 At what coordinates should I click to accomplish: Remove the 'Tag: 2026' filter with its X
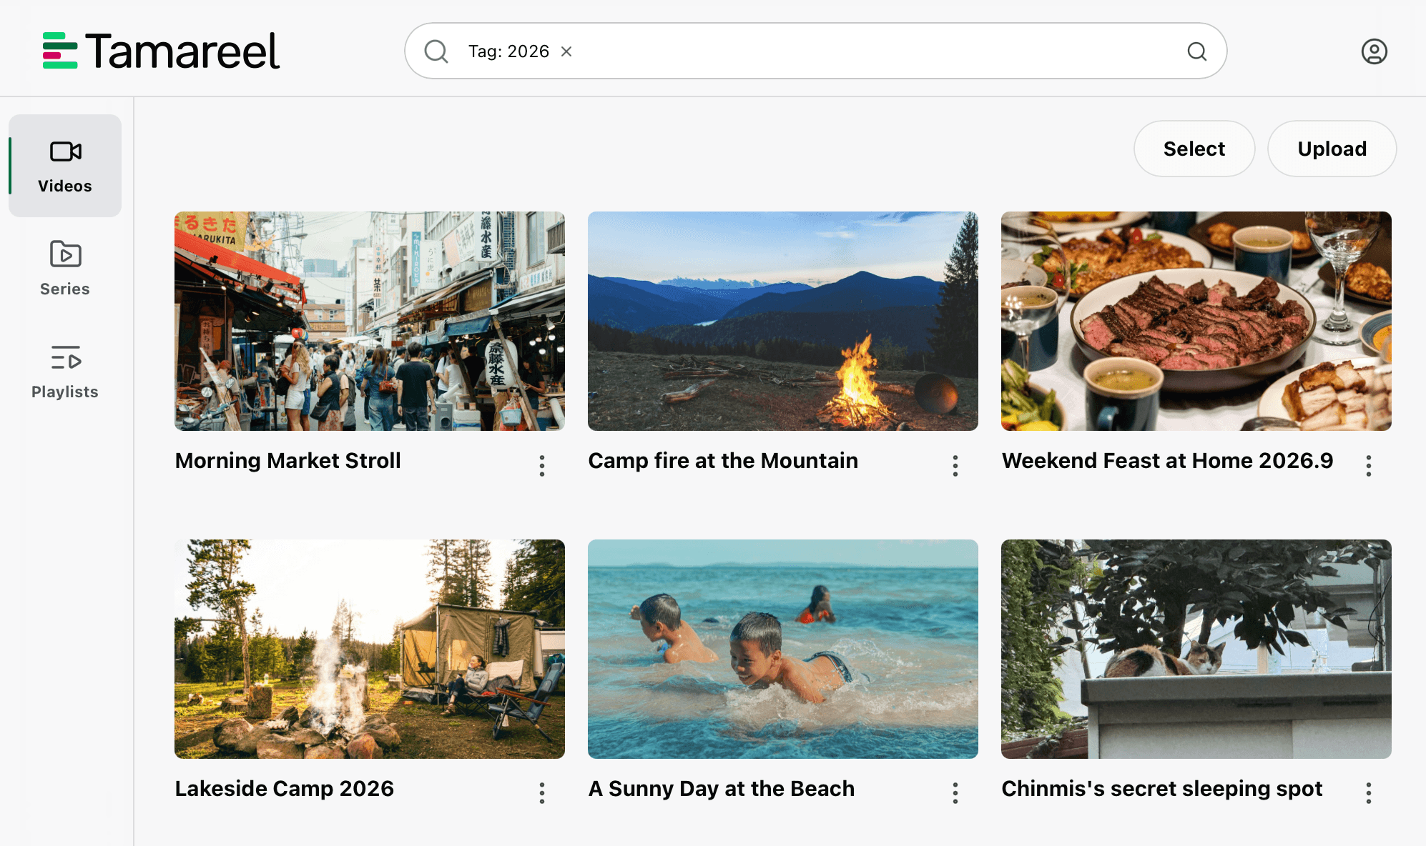point(566,51)
